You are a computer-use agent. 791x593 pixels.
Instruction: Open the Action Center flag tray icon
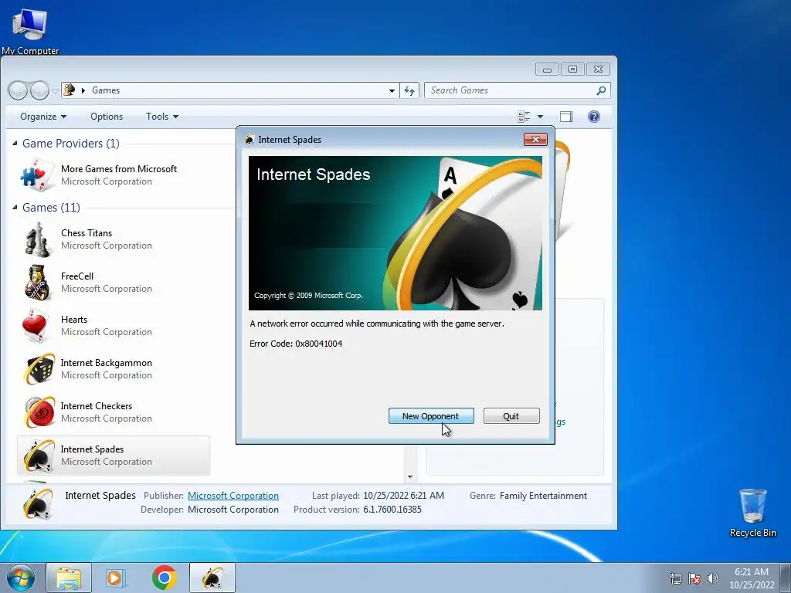pyautogui.click(x=694, y=578)
